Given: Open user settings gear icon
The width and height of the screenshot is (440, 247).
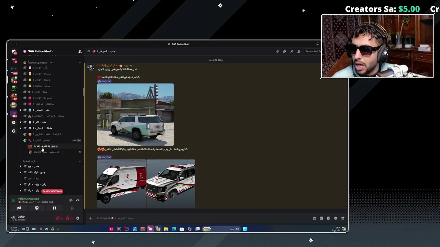Looking at the screenshot, I should (x=78, y=218).
